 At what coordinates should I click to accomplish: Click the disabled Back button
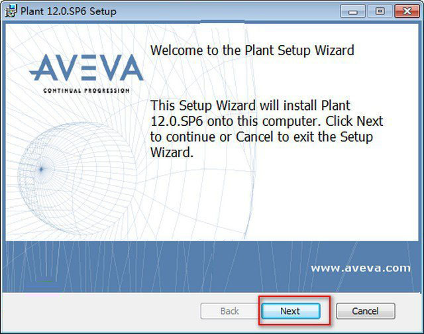coord(230,311)
